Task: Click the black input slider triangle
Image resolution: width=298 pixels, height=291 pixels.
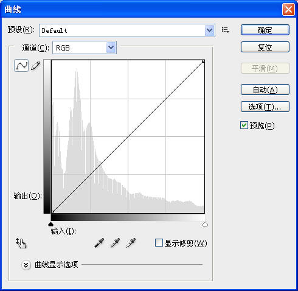Action: click(x=50, y=224)
